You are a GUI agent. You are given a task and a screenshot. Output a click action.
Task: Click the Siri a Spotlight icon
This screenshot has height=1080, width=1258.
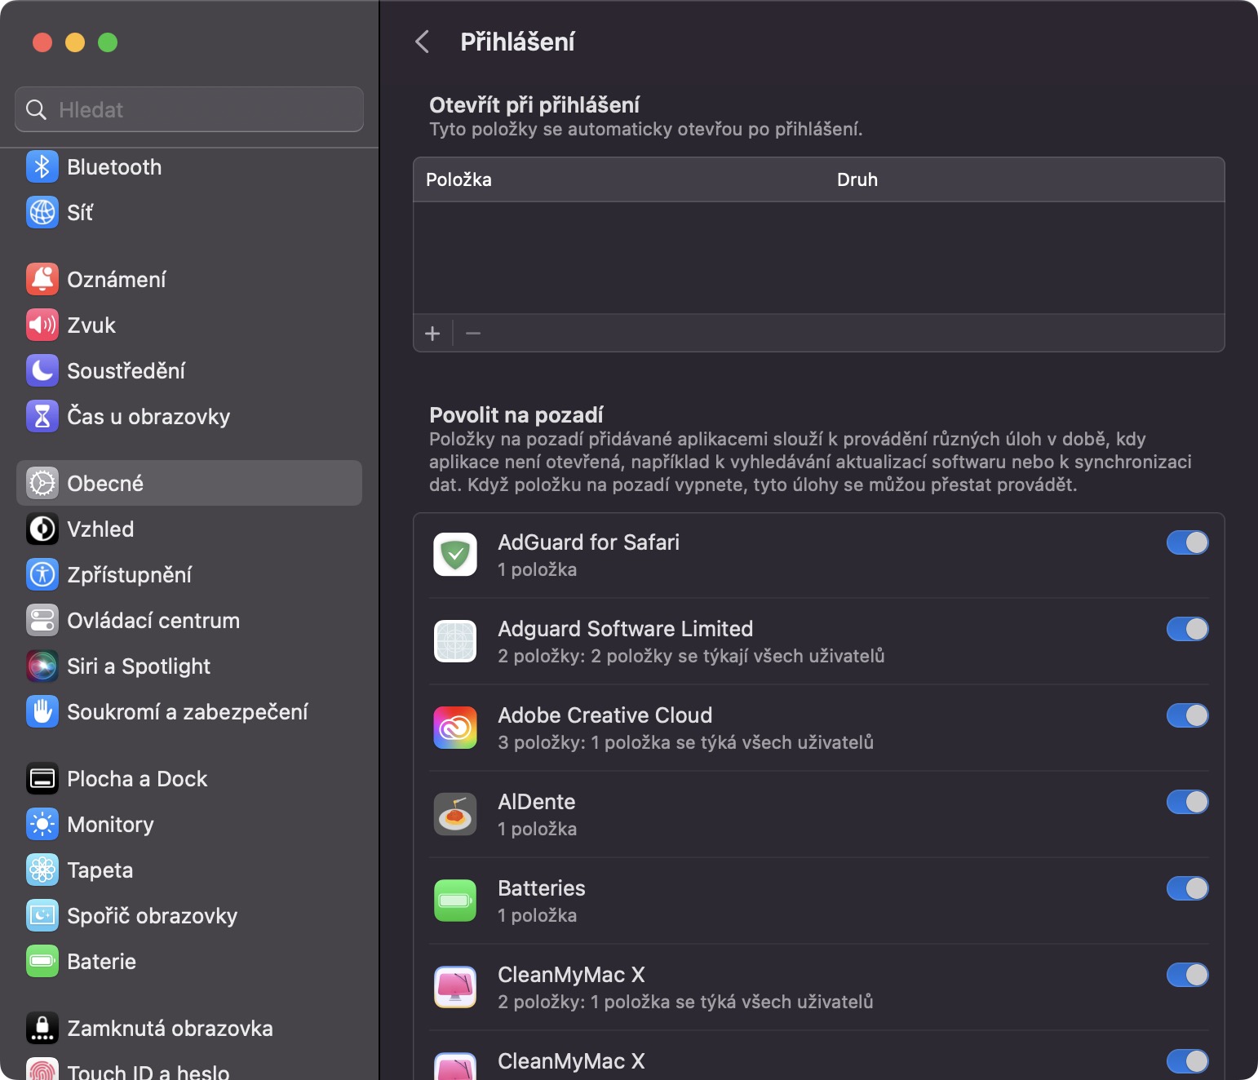[x=42, y=666]
